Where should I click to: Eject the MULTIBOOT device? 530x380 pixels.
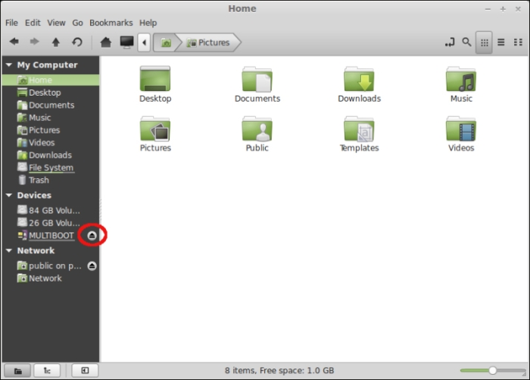[x=92, y=235]
